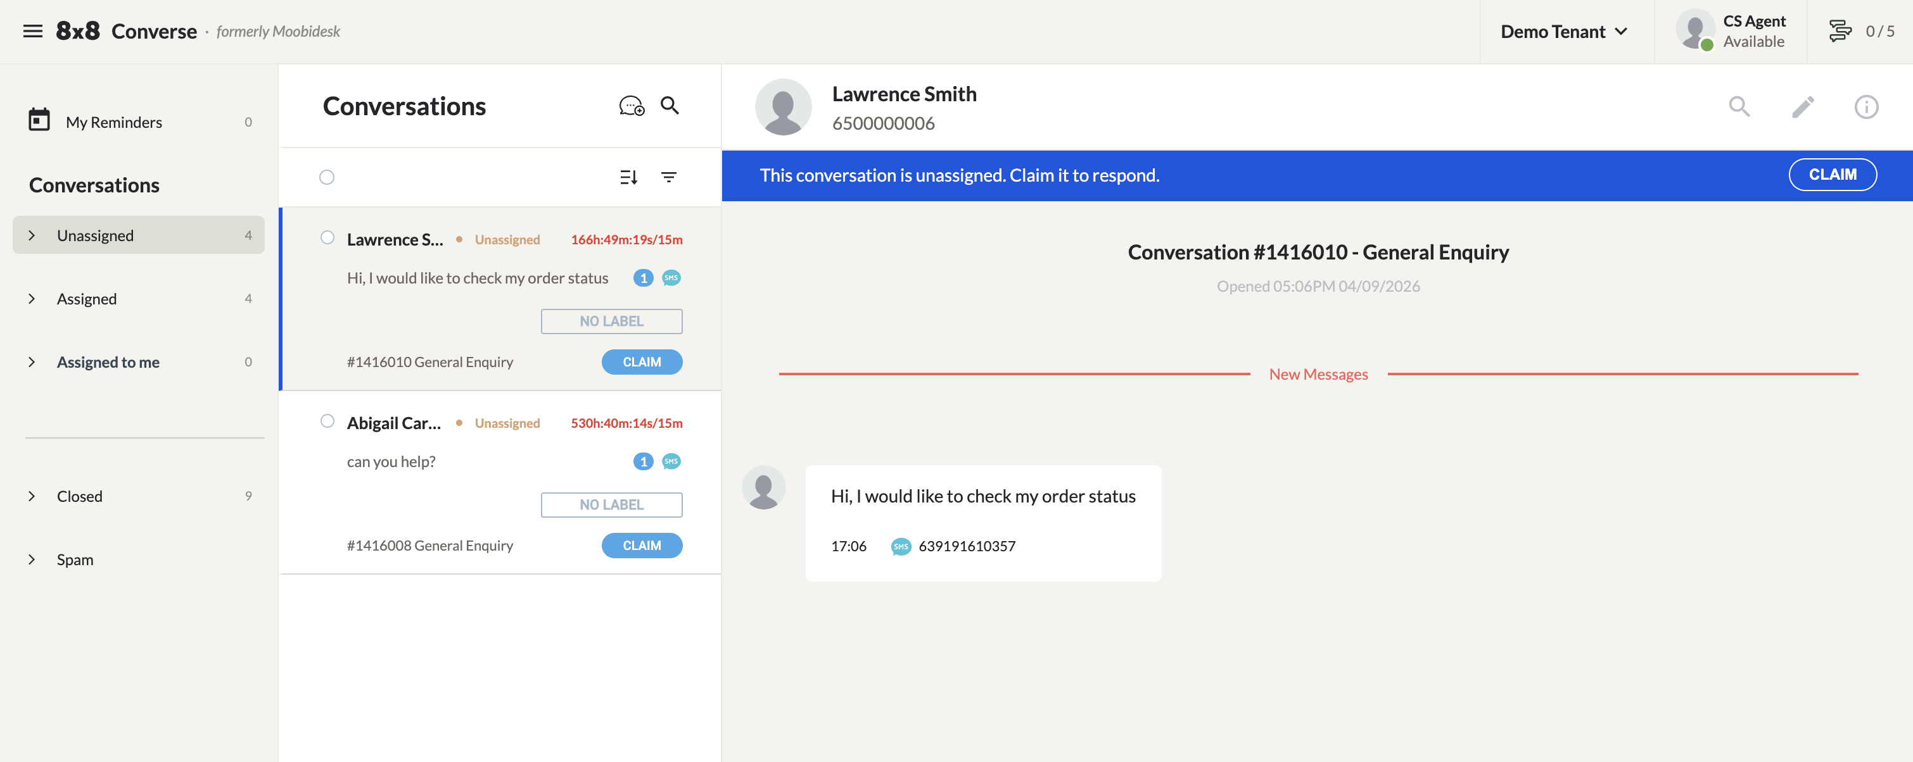Click Unassigned status on Lawrence's row
This screenshot has width=1913, height=762.
pos(507,239)
